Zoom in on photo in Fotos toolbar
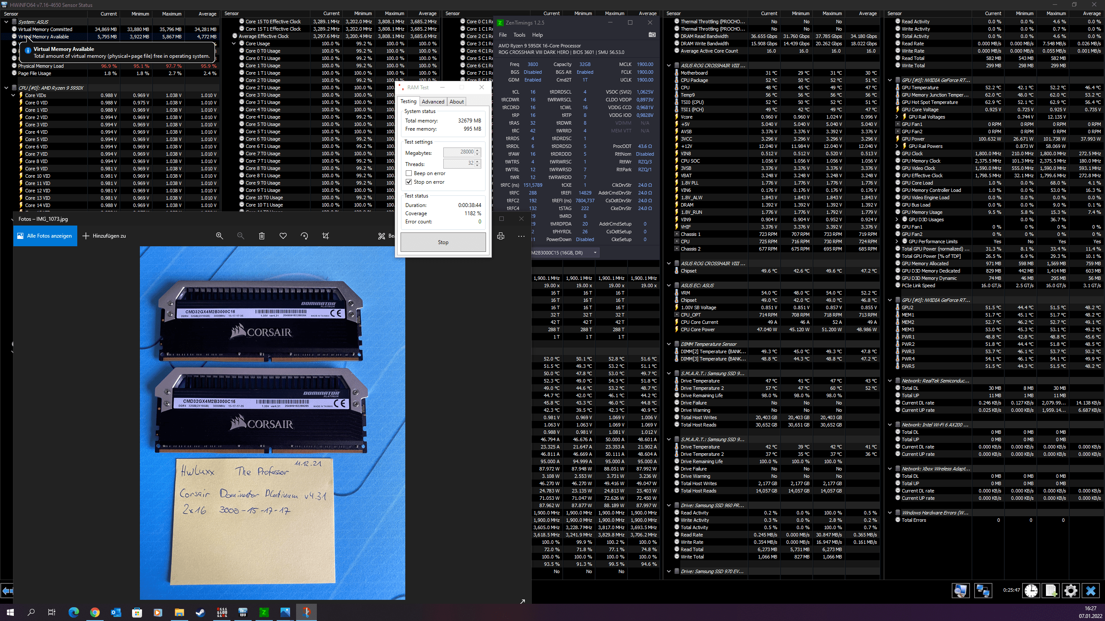The width and height of the screenshot is (1105, 621). tap(220, 236)
